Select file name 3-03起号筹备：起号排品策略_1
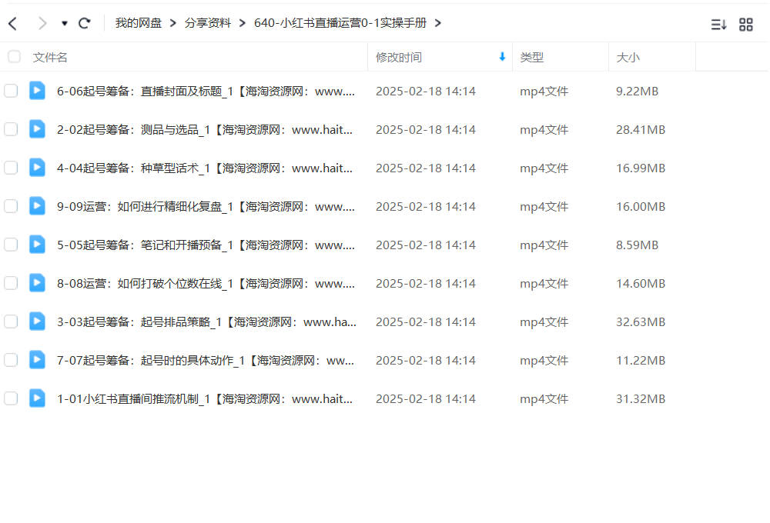Image resolution: width=770 pixels, height=523 pixels. [x=206, y=321]
